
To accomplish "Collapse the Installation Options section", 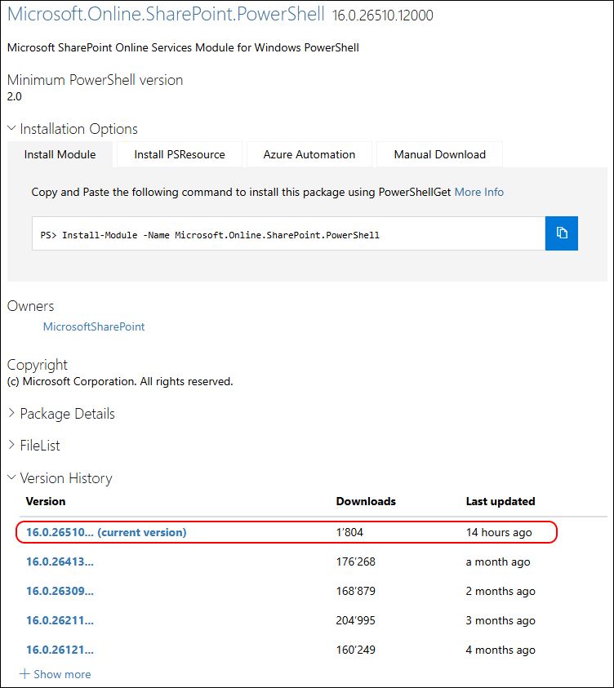I will click(x=73, y=129).
